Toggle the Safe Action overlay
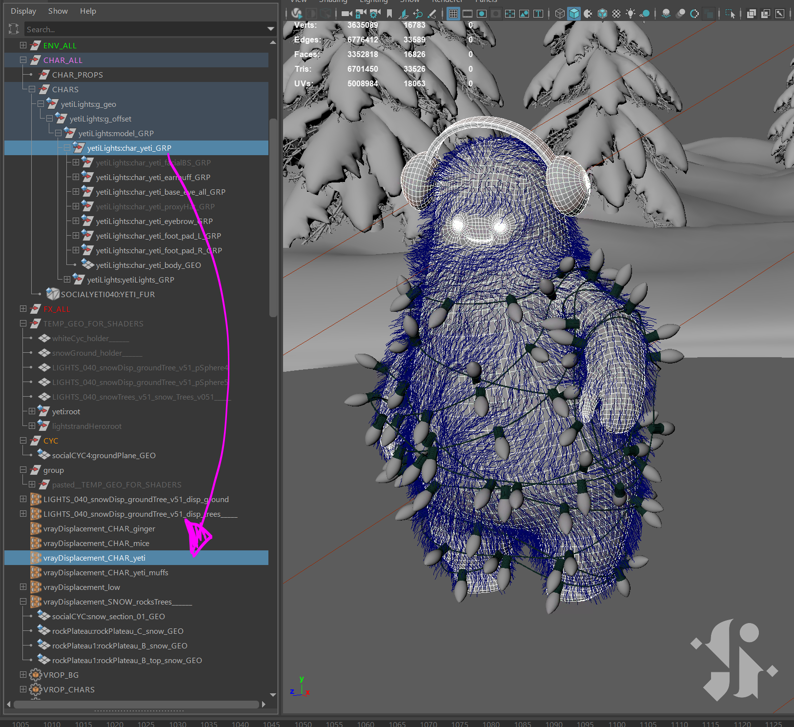The image size is (794, 727). pyautogui.click(x=524, y=14)
